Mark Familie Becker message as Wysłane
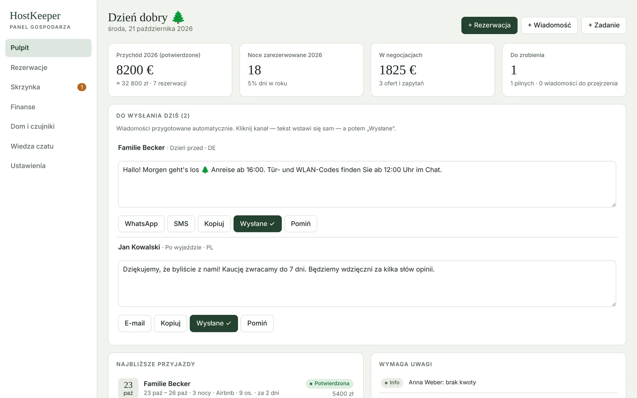The image size is (637, 398). click(x=258, y=224)
